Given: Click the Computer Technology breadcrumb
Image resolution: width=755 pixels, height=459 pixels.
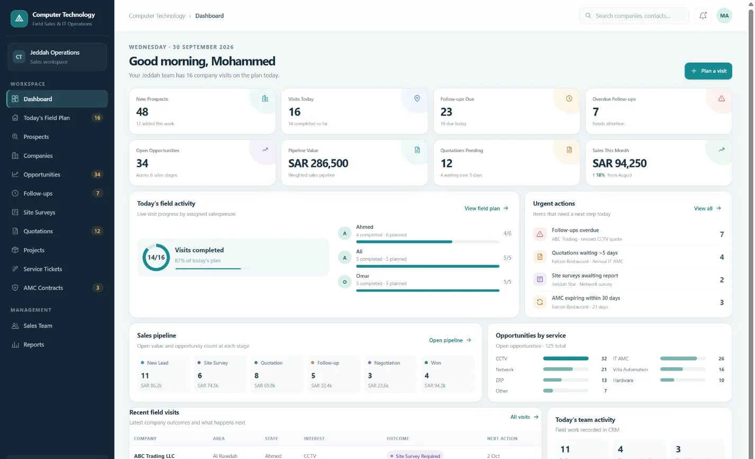Looking at the screenshot, I should (157, 16).
